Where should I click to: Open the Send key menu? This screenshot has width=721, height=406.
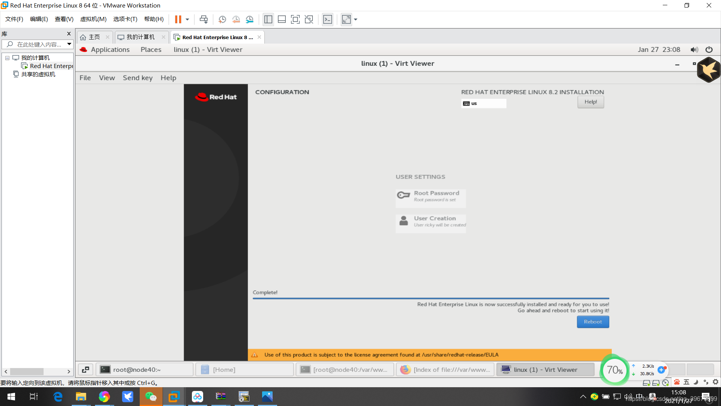[x=137, y=78]
